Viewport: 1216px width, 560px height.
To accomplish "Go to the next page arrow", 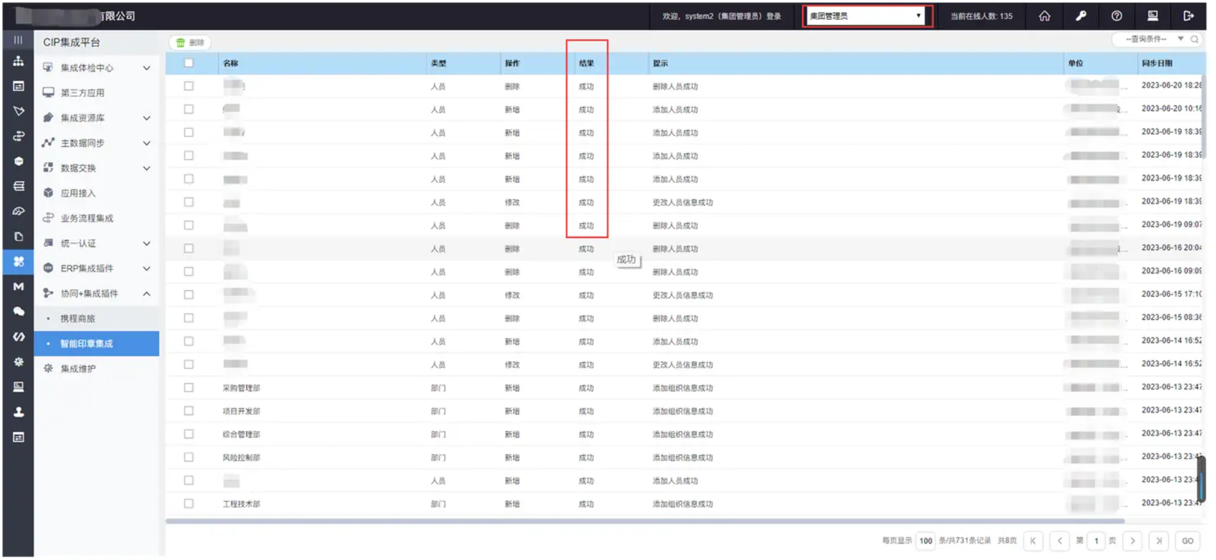I will 1133,541.
